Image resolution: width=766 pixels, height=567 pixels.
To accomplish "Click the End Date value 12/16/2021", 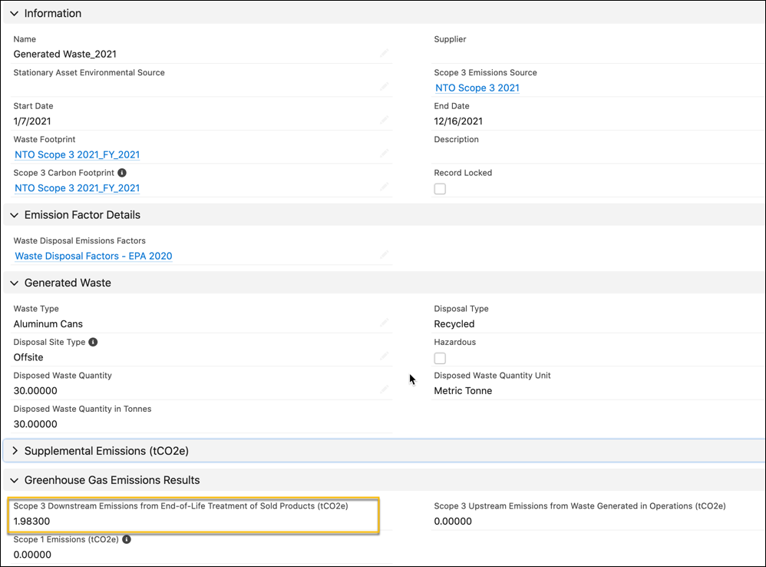I will coord(458,121).
